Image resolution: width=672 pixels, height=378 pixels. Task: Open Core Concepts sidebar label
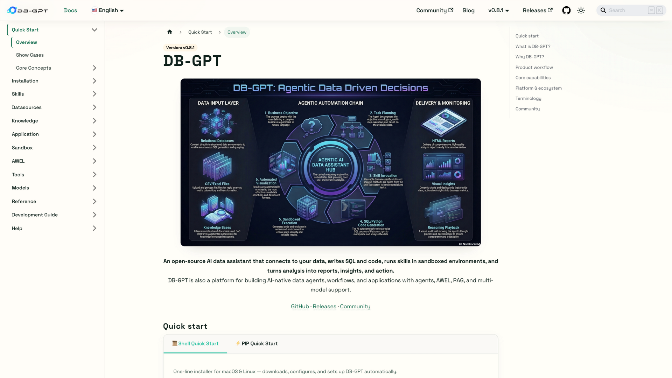pos(34,68)
